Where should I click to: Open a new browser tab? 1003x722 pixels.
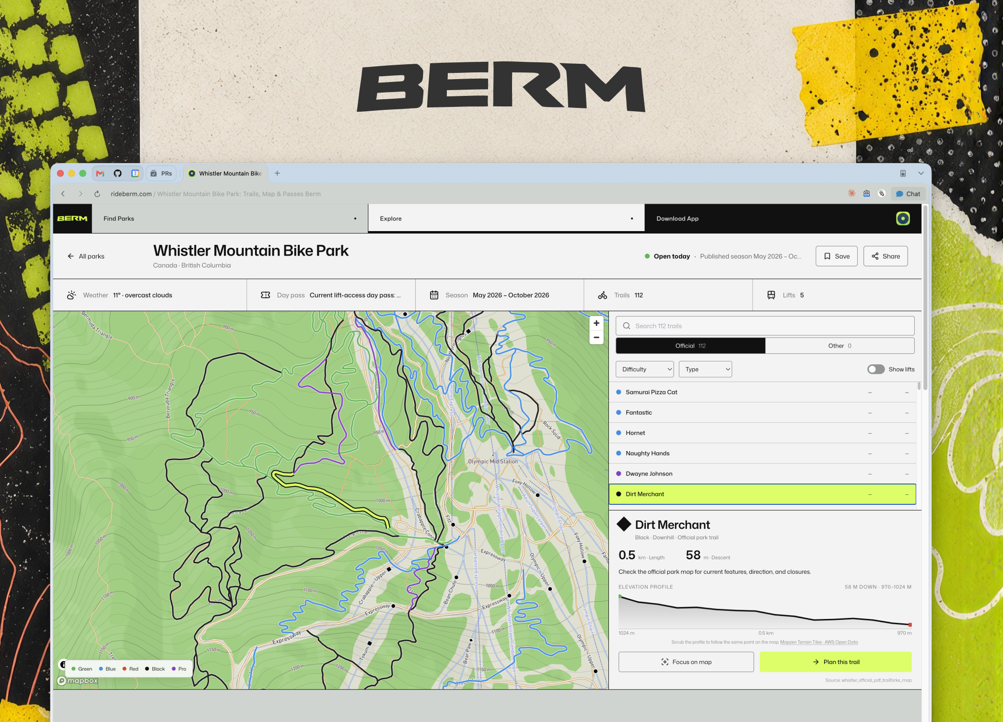coord(277,174)
